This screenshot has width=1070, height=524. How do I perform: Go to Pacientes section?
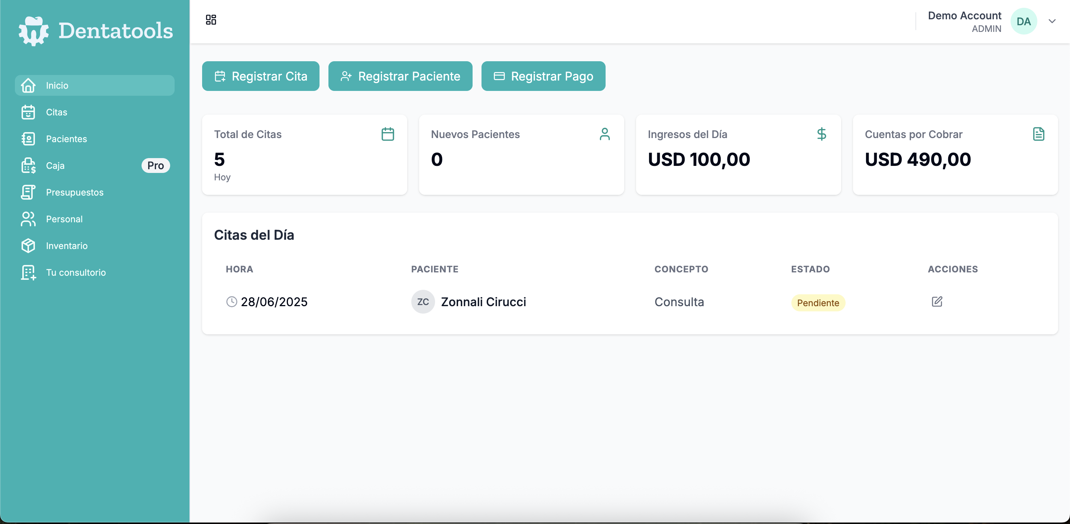click(66, 139)
